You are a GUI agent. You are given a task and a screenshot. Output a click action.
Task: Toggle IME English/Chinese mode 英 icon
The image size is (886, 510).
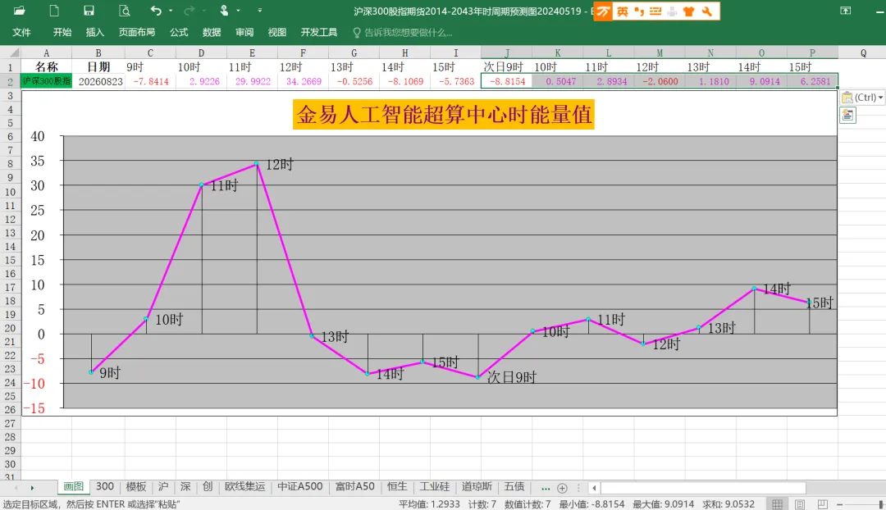click(622, 11)
